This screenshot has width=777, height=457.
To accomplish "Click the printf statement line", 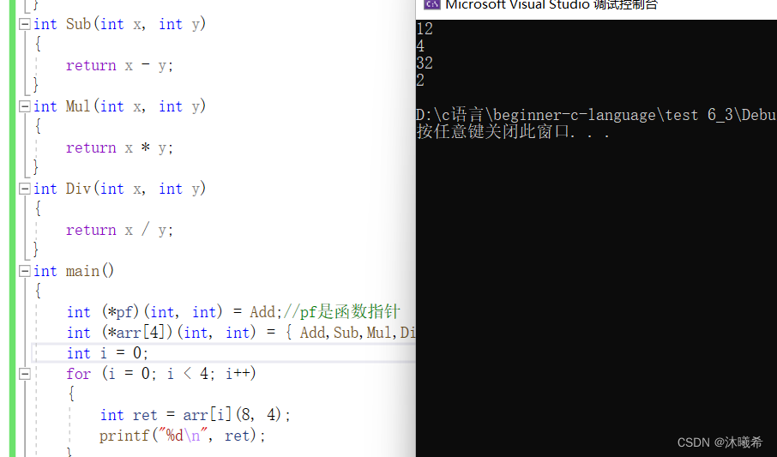I will [183, 436].
